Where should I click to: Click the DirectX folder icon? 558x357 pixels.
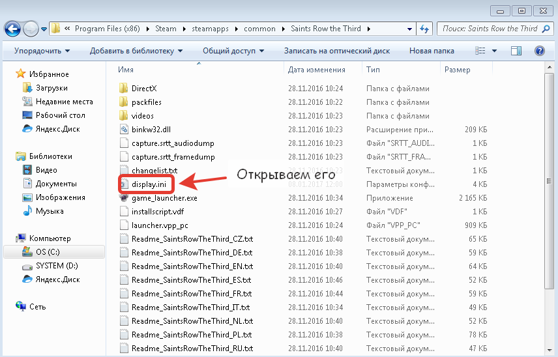(123, 88)
